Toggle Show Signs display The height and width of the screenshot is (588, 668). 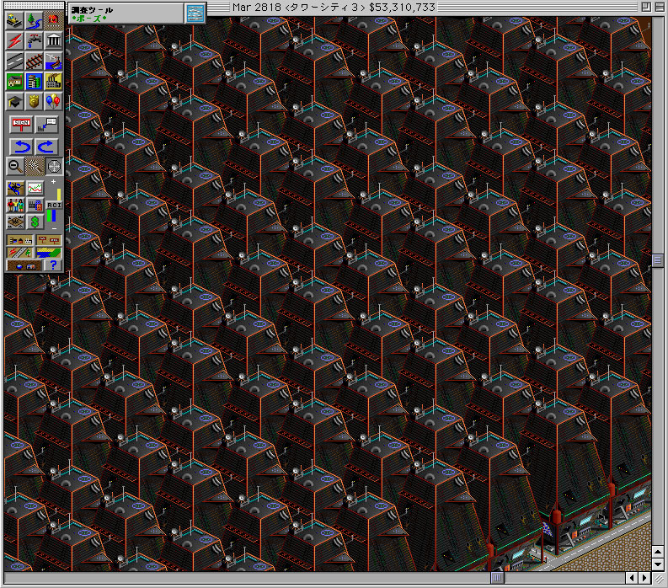click(x=49, y=241)
